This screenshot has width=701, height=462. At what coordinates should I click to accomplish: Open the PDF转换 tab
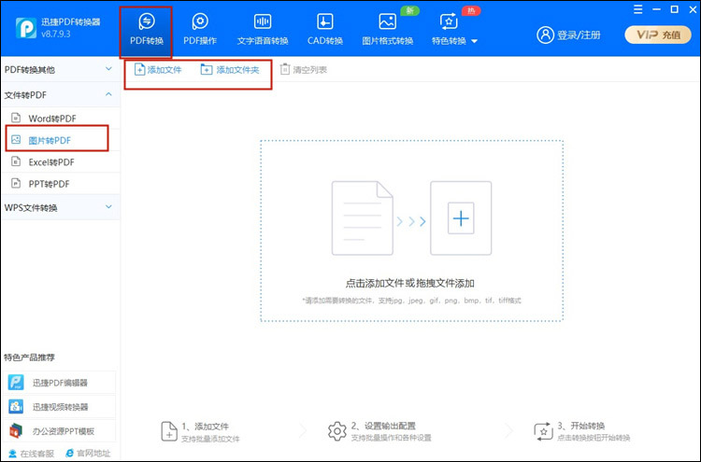[x=146, y=31]
